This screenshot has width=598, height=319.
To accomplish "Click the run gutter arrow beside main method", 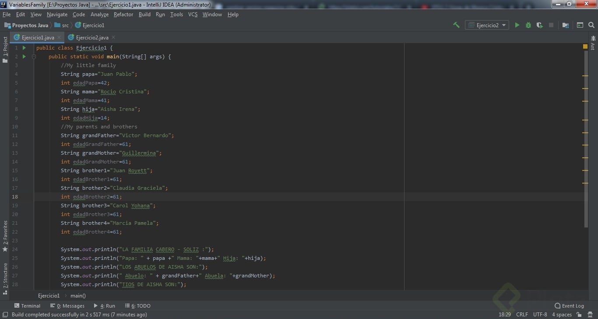I will [24, 57].
